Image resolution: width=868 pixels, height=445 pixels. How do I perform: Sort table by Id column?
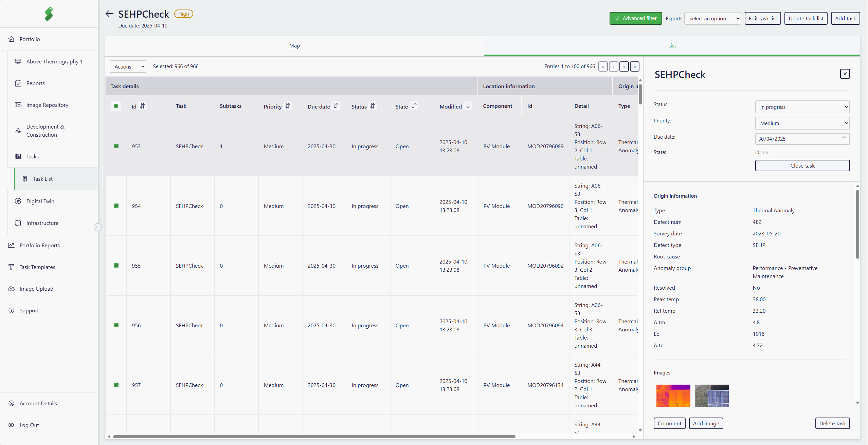coord(142,106)
